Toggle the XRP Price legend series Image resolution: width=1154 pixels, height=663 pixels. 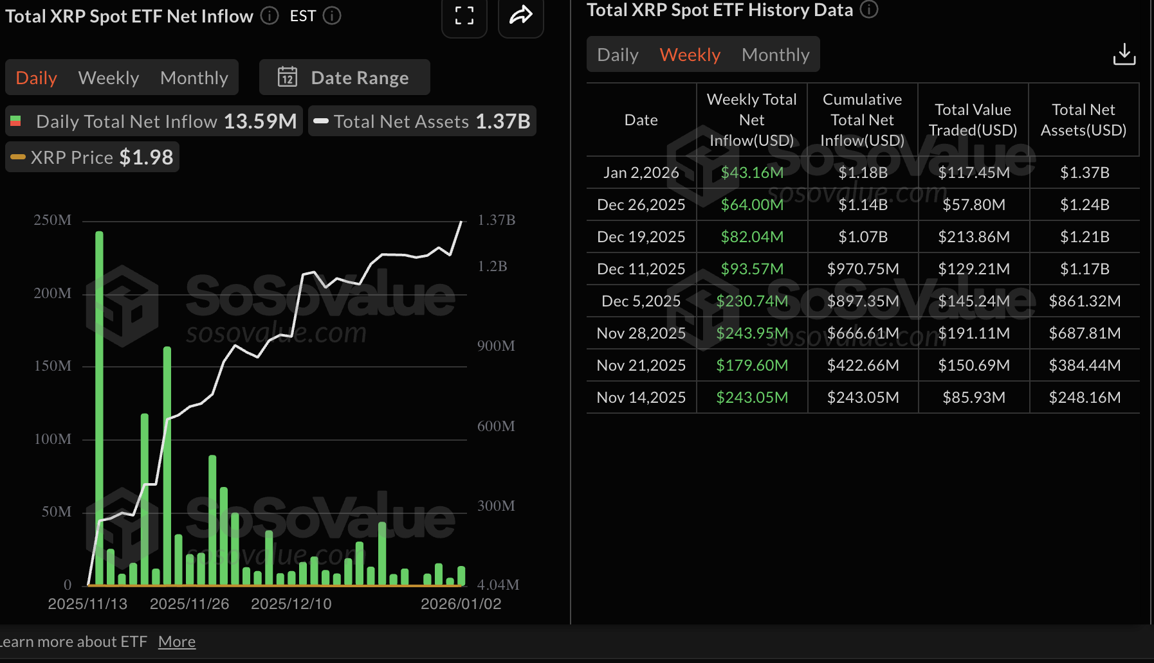pos(91,156)
